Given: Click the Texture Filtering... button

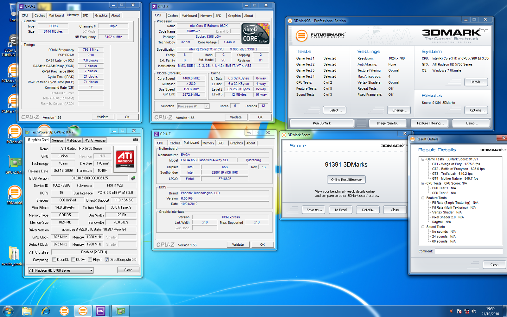Looking at the screenshot, I should (430, 123).
